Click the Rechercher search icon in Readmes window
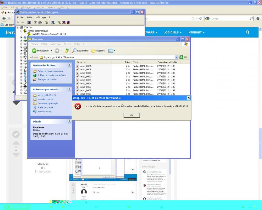Viewport: 262px width, 210px height. (x=75, y=50)
